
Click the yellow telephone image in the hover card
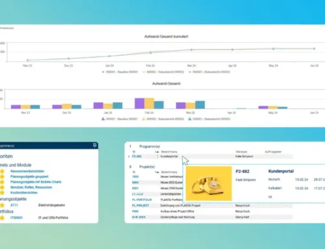(209, 183)
